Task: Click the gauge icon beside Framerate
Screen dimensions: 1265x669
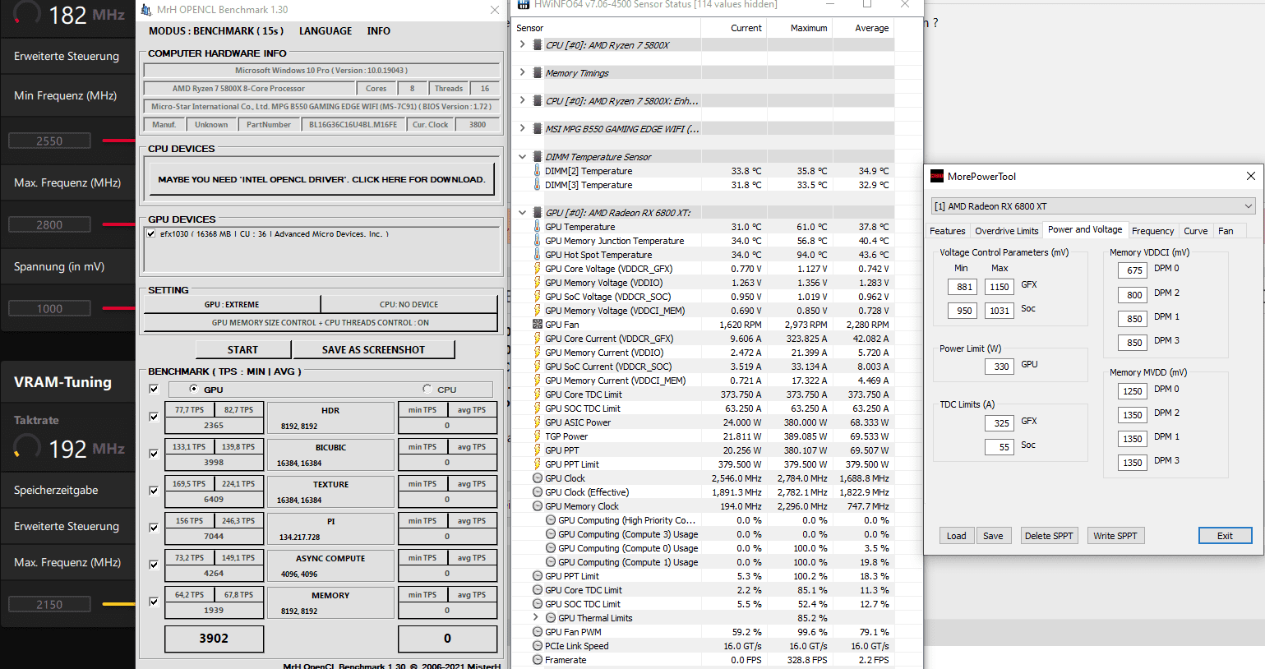Action: pos(538,660)
